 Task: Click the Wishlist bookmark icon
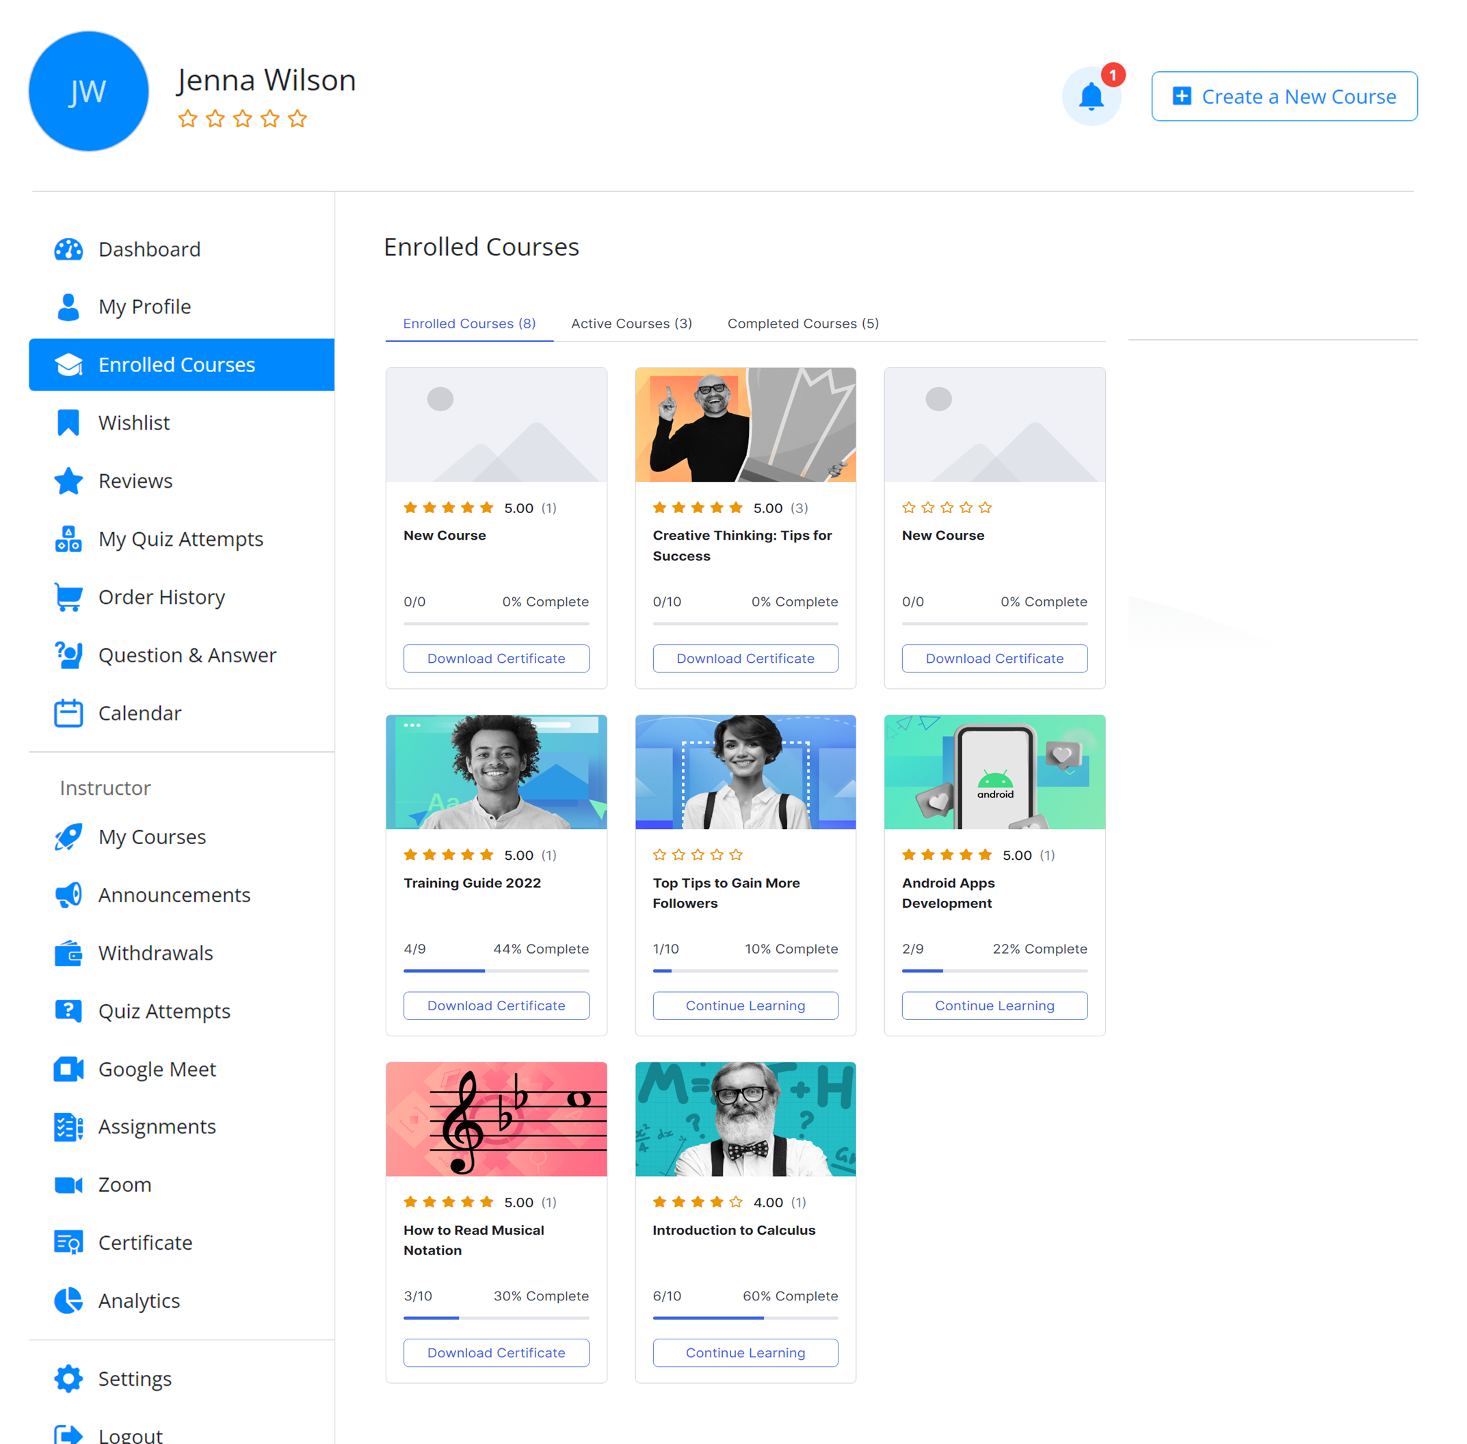pyautogui.click(x=68, y=423)
